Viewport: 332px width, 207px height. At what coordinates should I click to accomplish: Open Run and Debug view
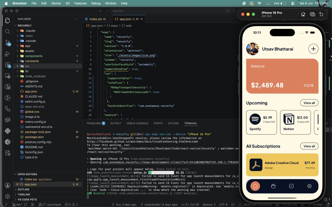(x=7, y=54)
